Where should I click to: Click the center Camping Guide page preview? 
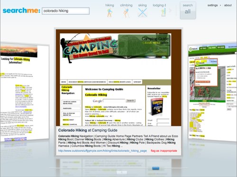118,78
